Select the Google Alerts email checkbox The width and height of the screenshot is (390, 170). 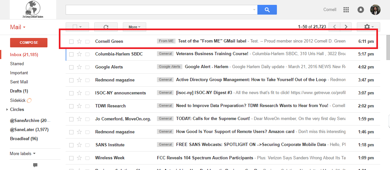tap(71, 67)
